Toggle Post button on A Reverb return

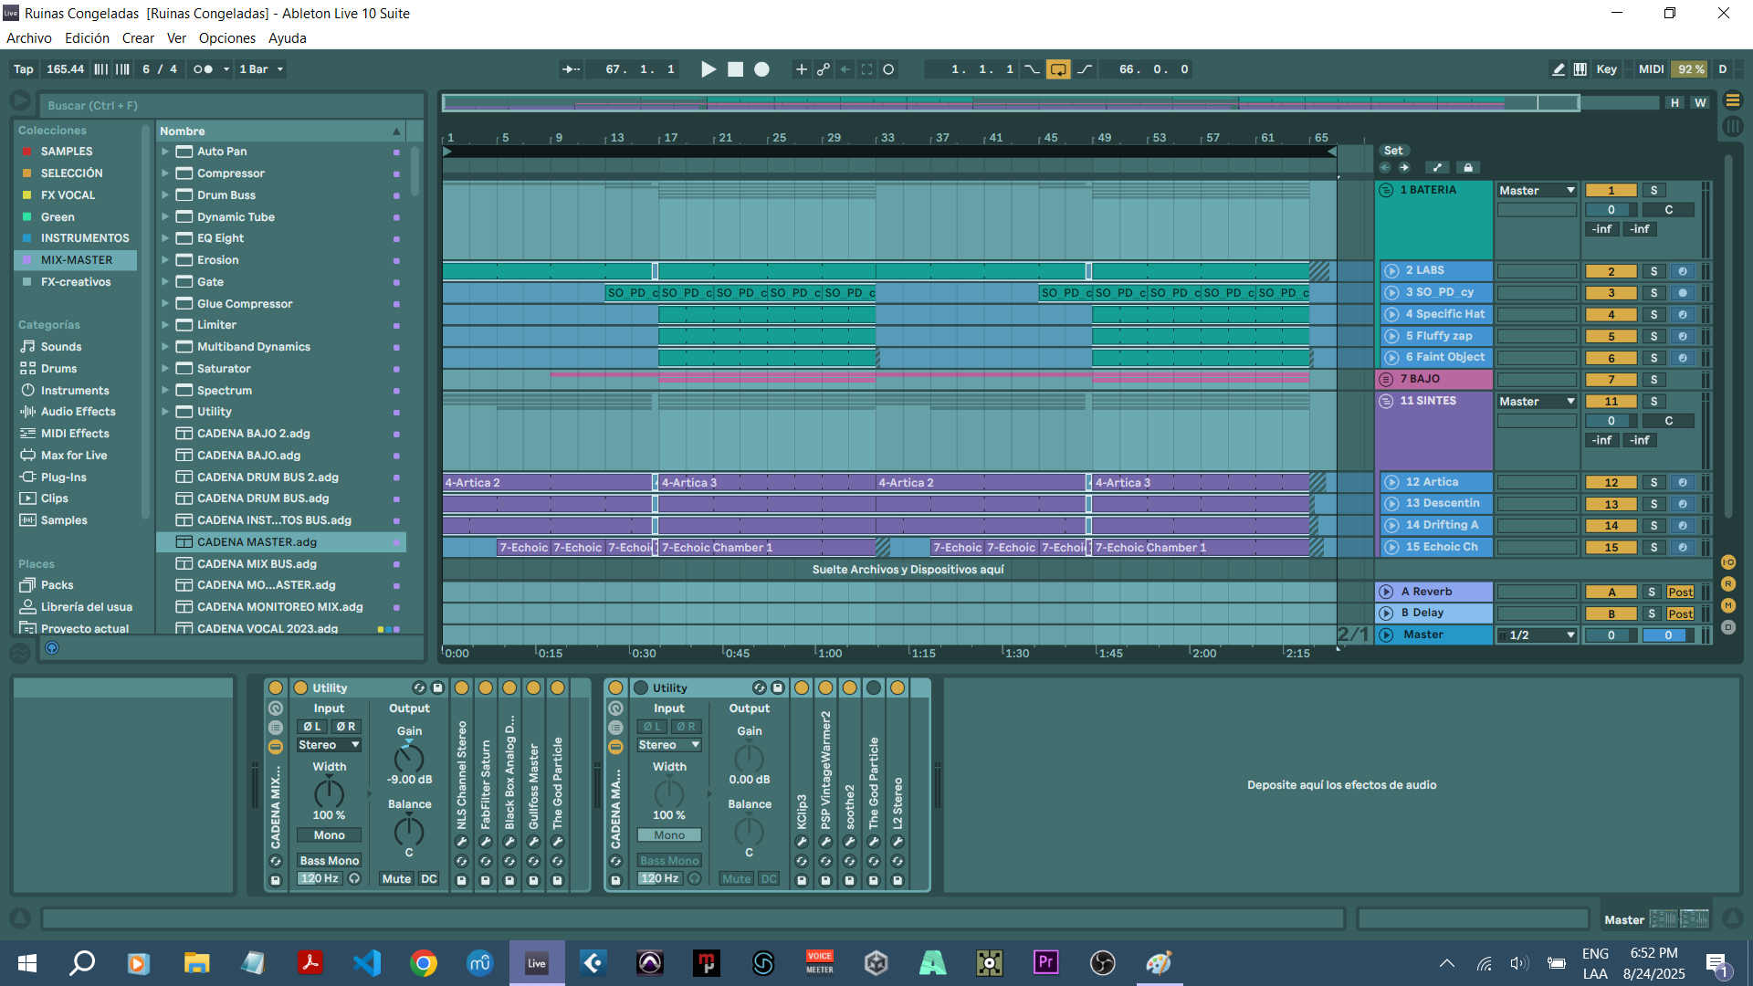click(1680, 592)
